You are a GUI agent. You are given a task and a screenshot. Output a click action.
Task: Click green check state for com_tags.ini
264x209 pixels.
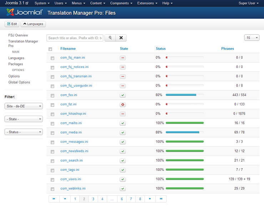(x=123, y=170)
